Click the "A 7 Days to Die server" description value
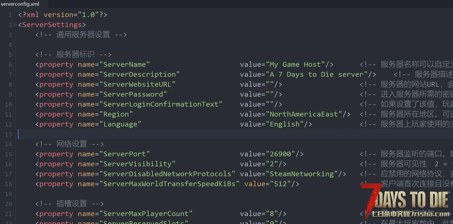 click(316, 74)
